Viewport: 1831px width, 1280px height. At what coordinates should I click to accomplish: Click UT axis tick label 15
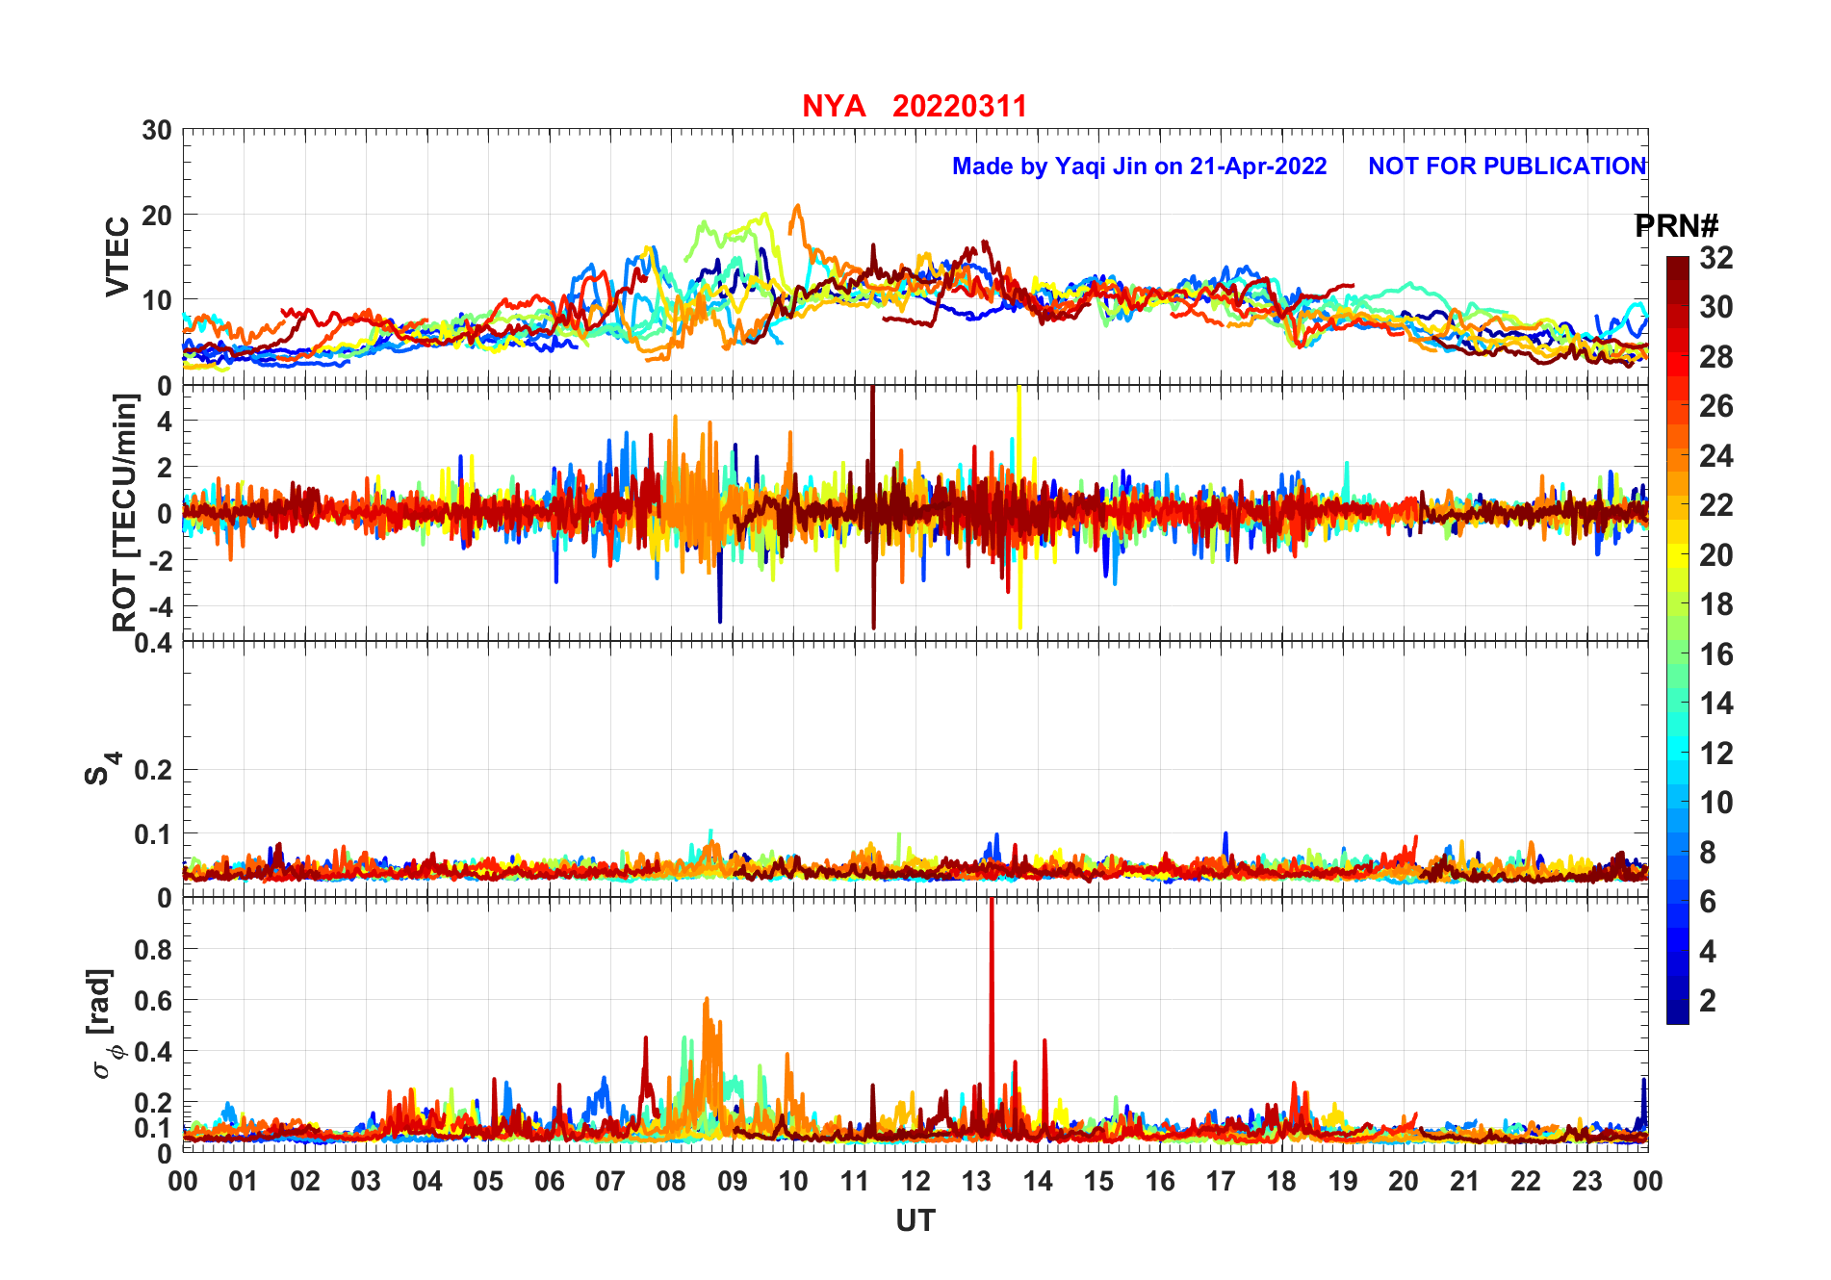tap(1098, 1182)
